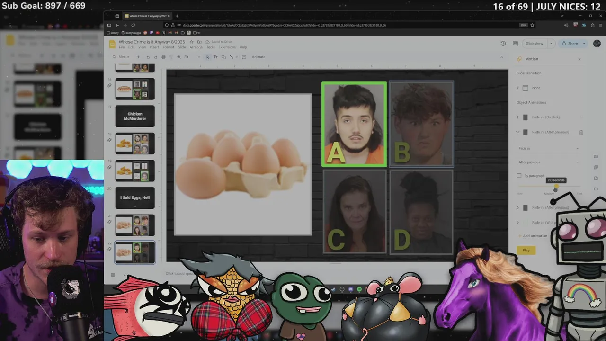Close the Motion panel
Screen dimensions: 606x341
pyautogui.click(x=579, y=59)
